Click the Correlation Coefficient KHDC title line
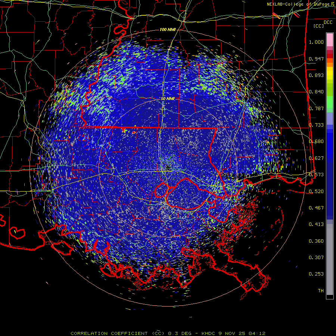This screenshot has width=336, height=336. [x=168, y=333]
